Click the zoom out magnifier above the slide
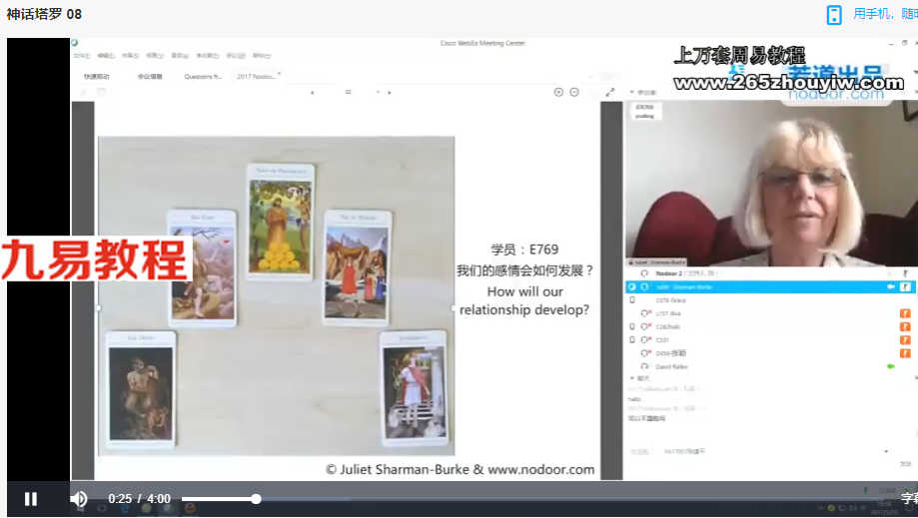This screenshot has height=518, width=918. (574, 92)
